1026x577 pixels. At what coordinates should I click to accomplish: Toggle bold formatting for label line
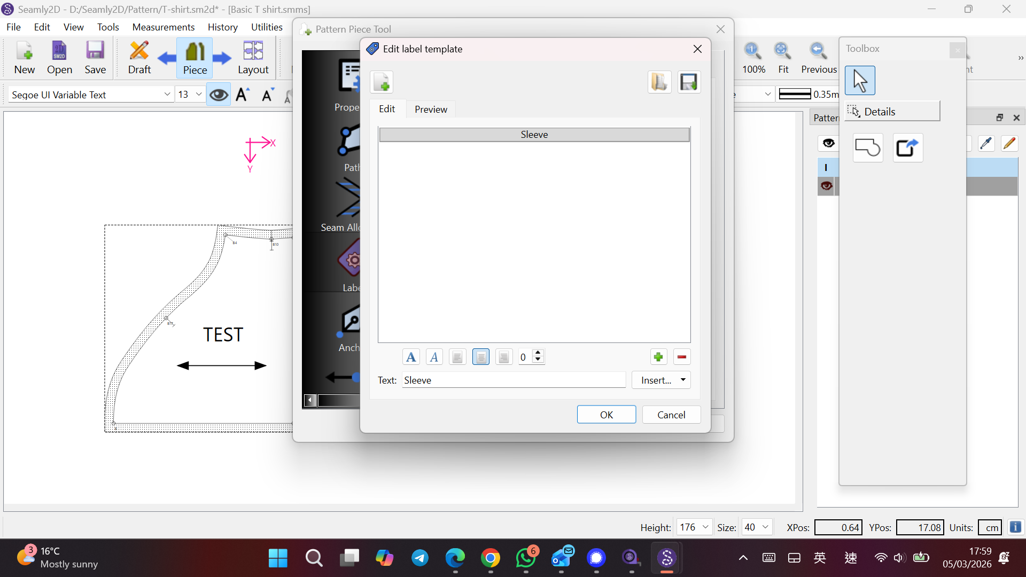point(411,357)
